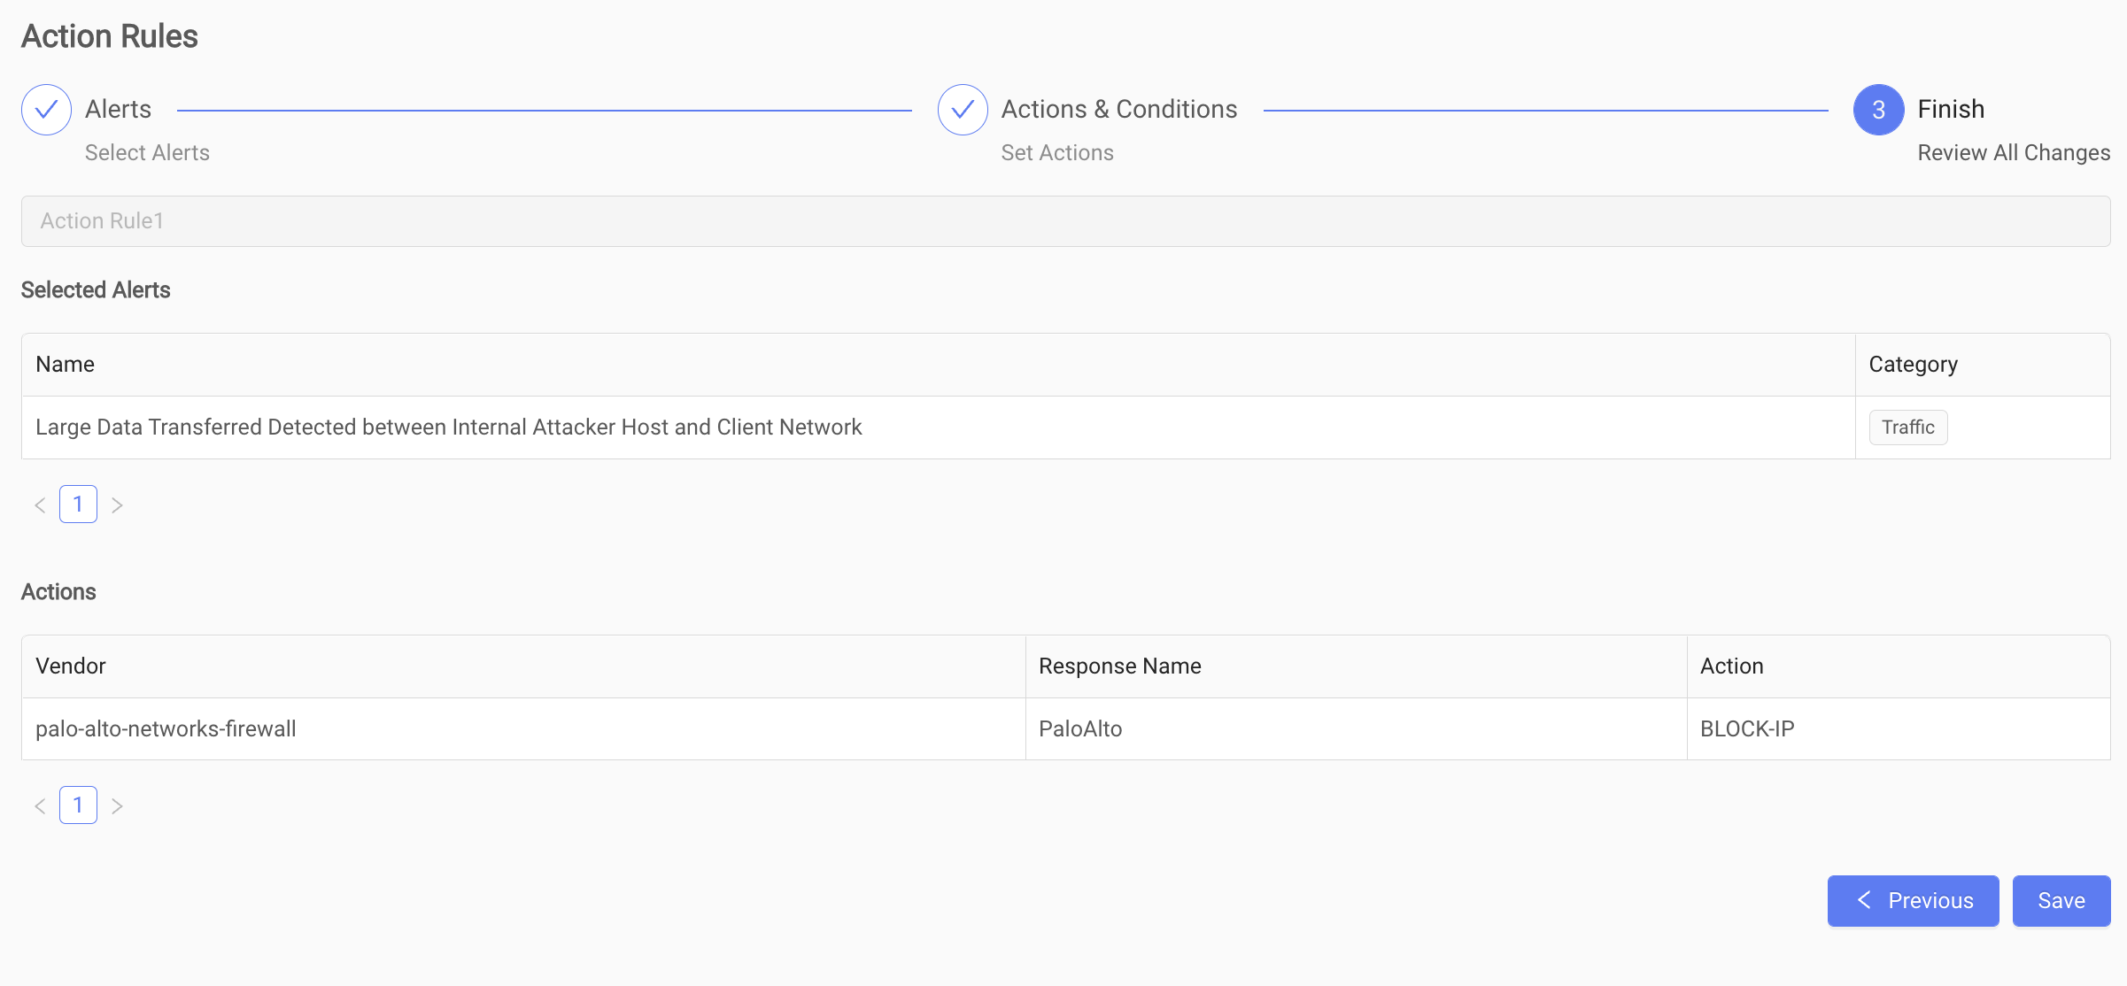Click the Category column header
The height and width of the screenshot is (986, 2127).
pos(1983,365)
